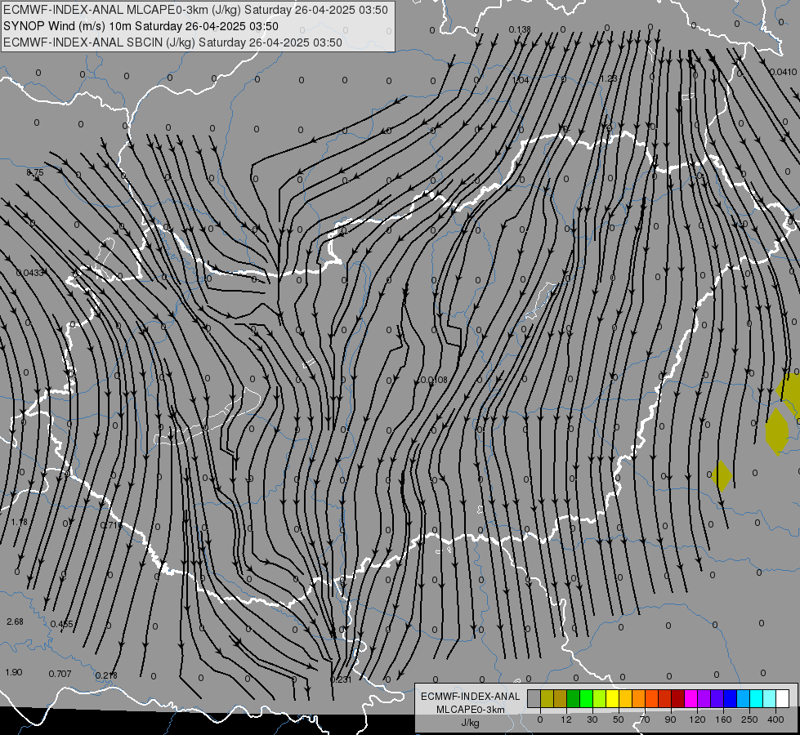The height and width of the screenshot is (735, 800).
Task: Click map value 1.23
Action: click(608, 78)
